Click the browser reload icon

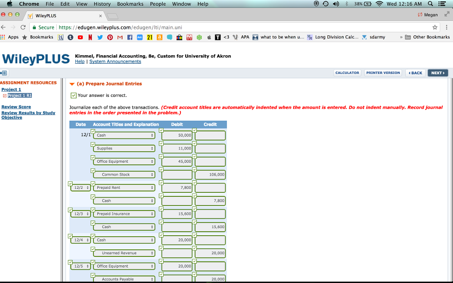click(23, 27)
